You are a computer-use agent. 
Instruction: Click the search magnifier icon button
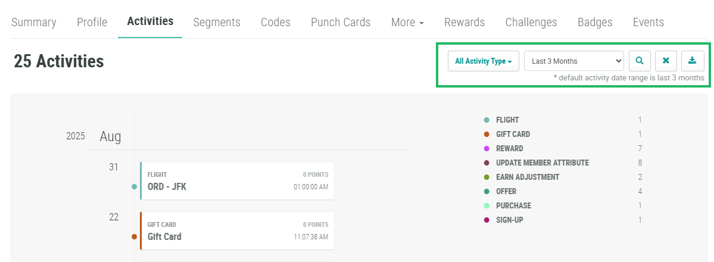[x=640, y=61]
